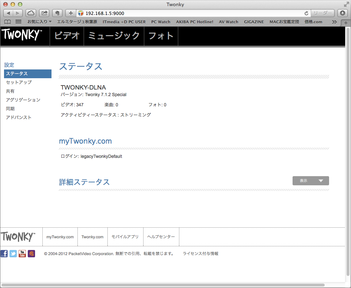Open エルミタージュ秋葉原 bookmark

coord(77,22)
